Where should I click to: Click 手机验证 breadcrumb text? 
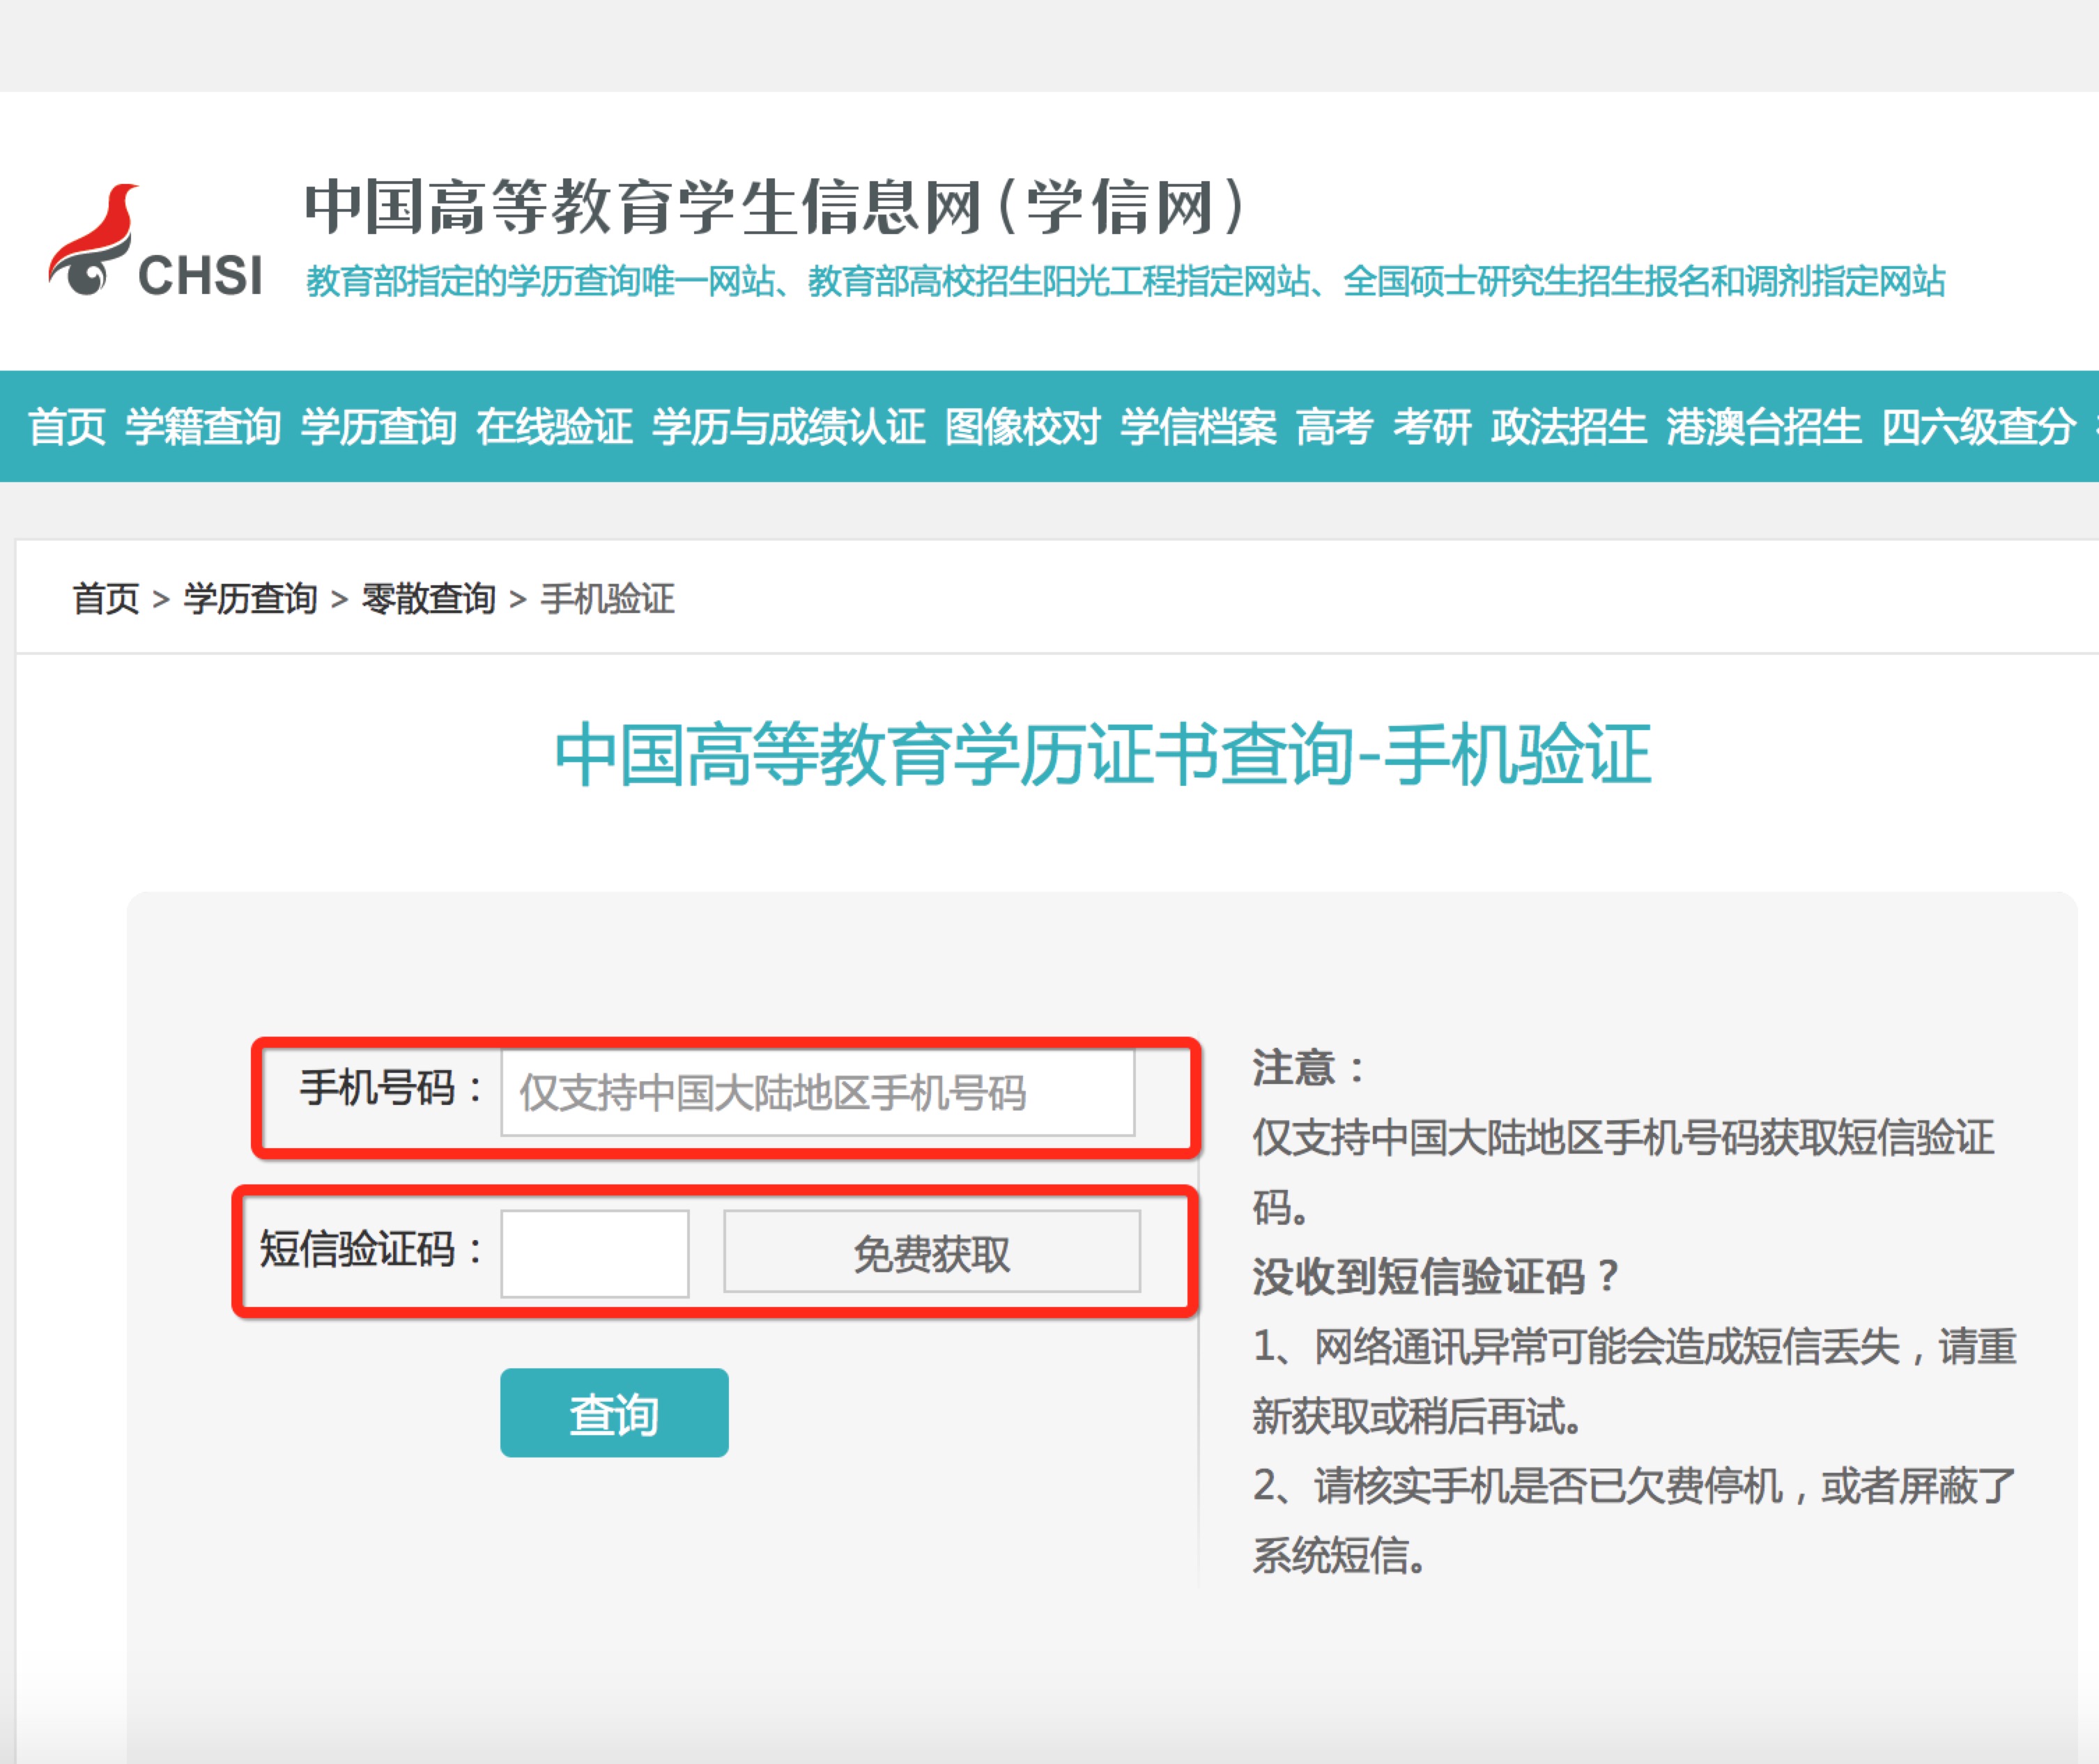(x=608, y=599)
